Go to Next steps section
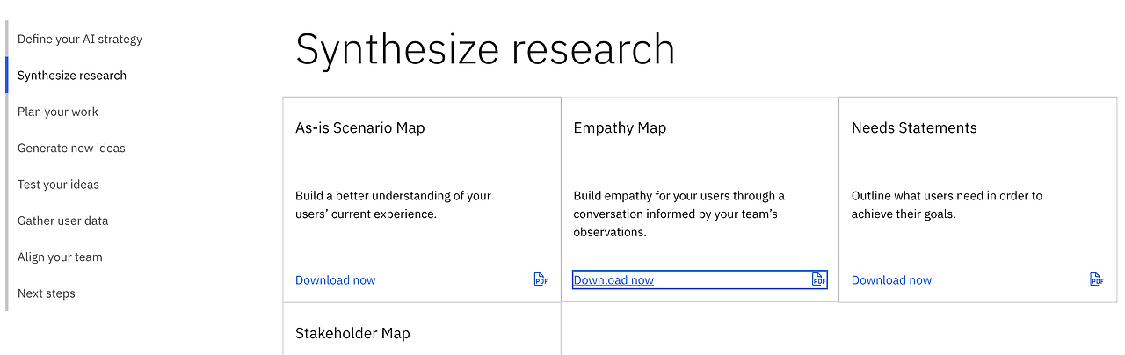 (47, 293)
